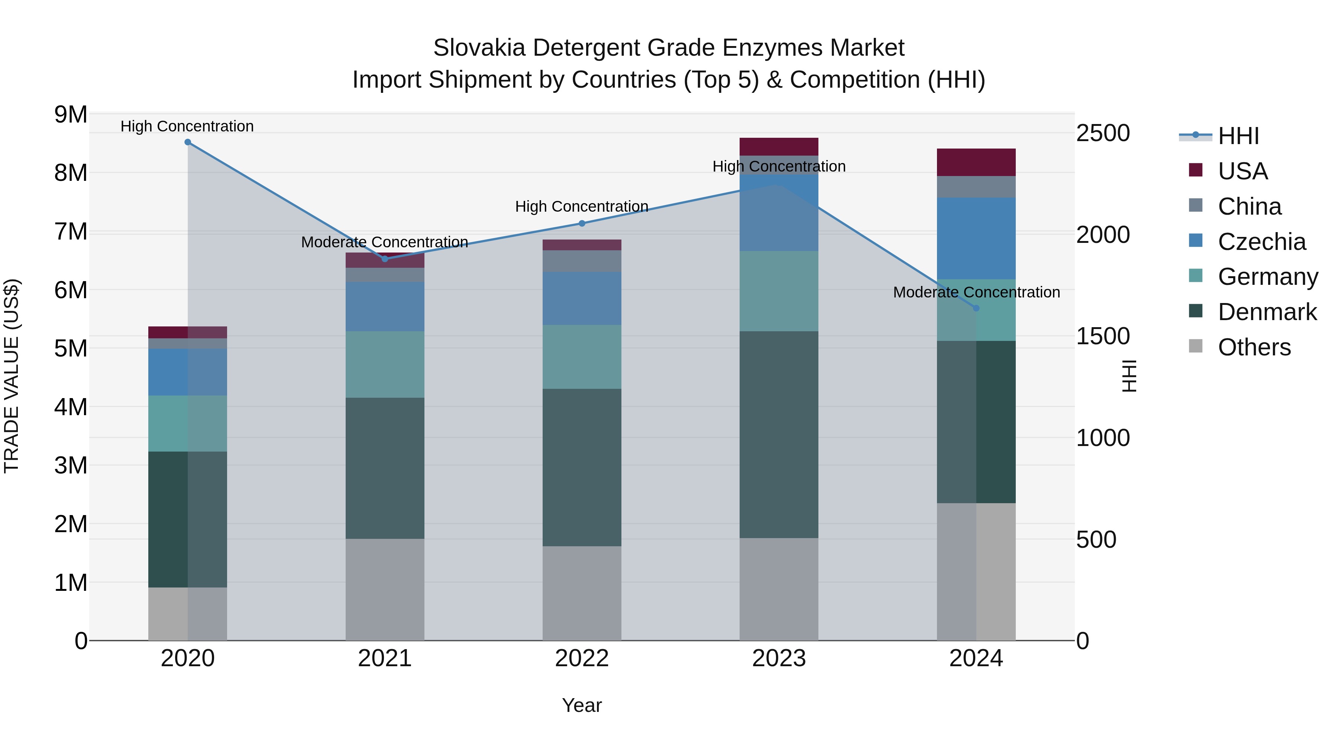The height and width of the screenshot is (752, 1338).
Task: Click the right-side HHI axis title
Action: [1129, 376]
